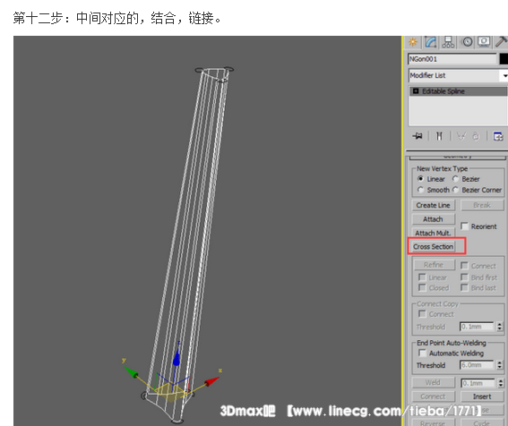Click the Weld 0.1mm value field
Viewport: 508px width, 426px height.
point(478,383)
